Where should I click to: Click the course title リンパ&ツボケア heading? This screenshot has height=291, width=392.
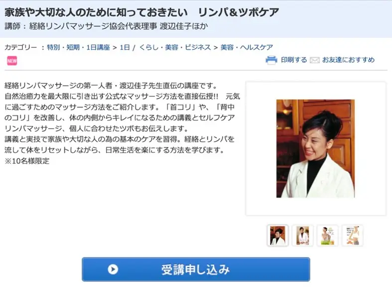click(141, 12)
